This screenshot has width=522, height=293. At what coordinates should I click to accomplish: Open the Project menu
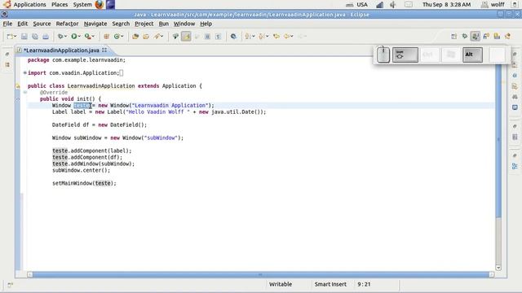tap(144, 24)
